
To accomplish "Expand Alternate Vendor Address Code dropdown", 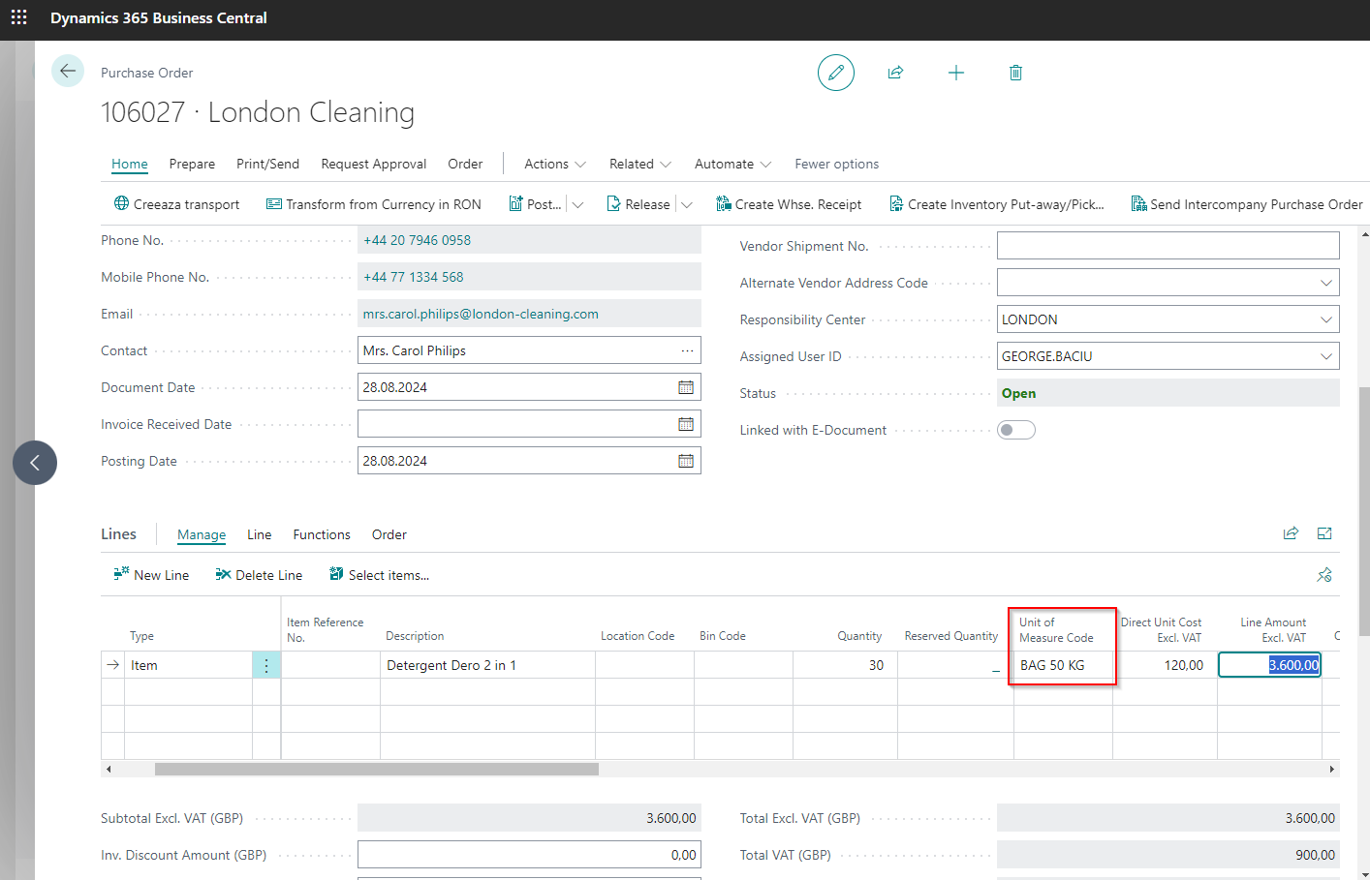I will [1325, 283].
